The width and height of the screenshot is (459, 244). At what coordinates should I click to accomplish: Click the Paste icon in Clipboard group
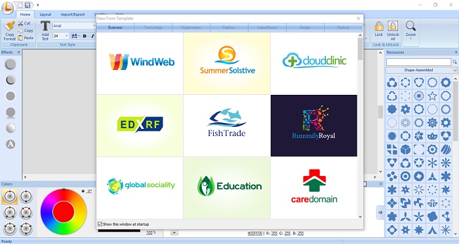[x=26, y=38]
